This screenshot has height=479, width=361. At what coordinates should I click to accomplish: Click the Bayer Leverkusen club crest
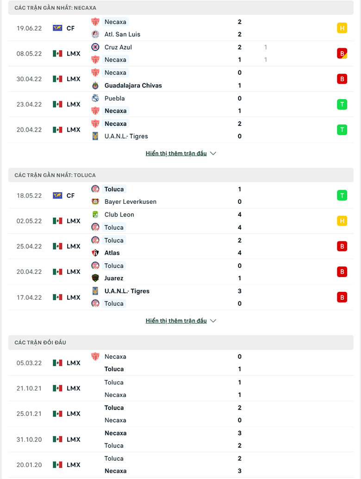95,202
